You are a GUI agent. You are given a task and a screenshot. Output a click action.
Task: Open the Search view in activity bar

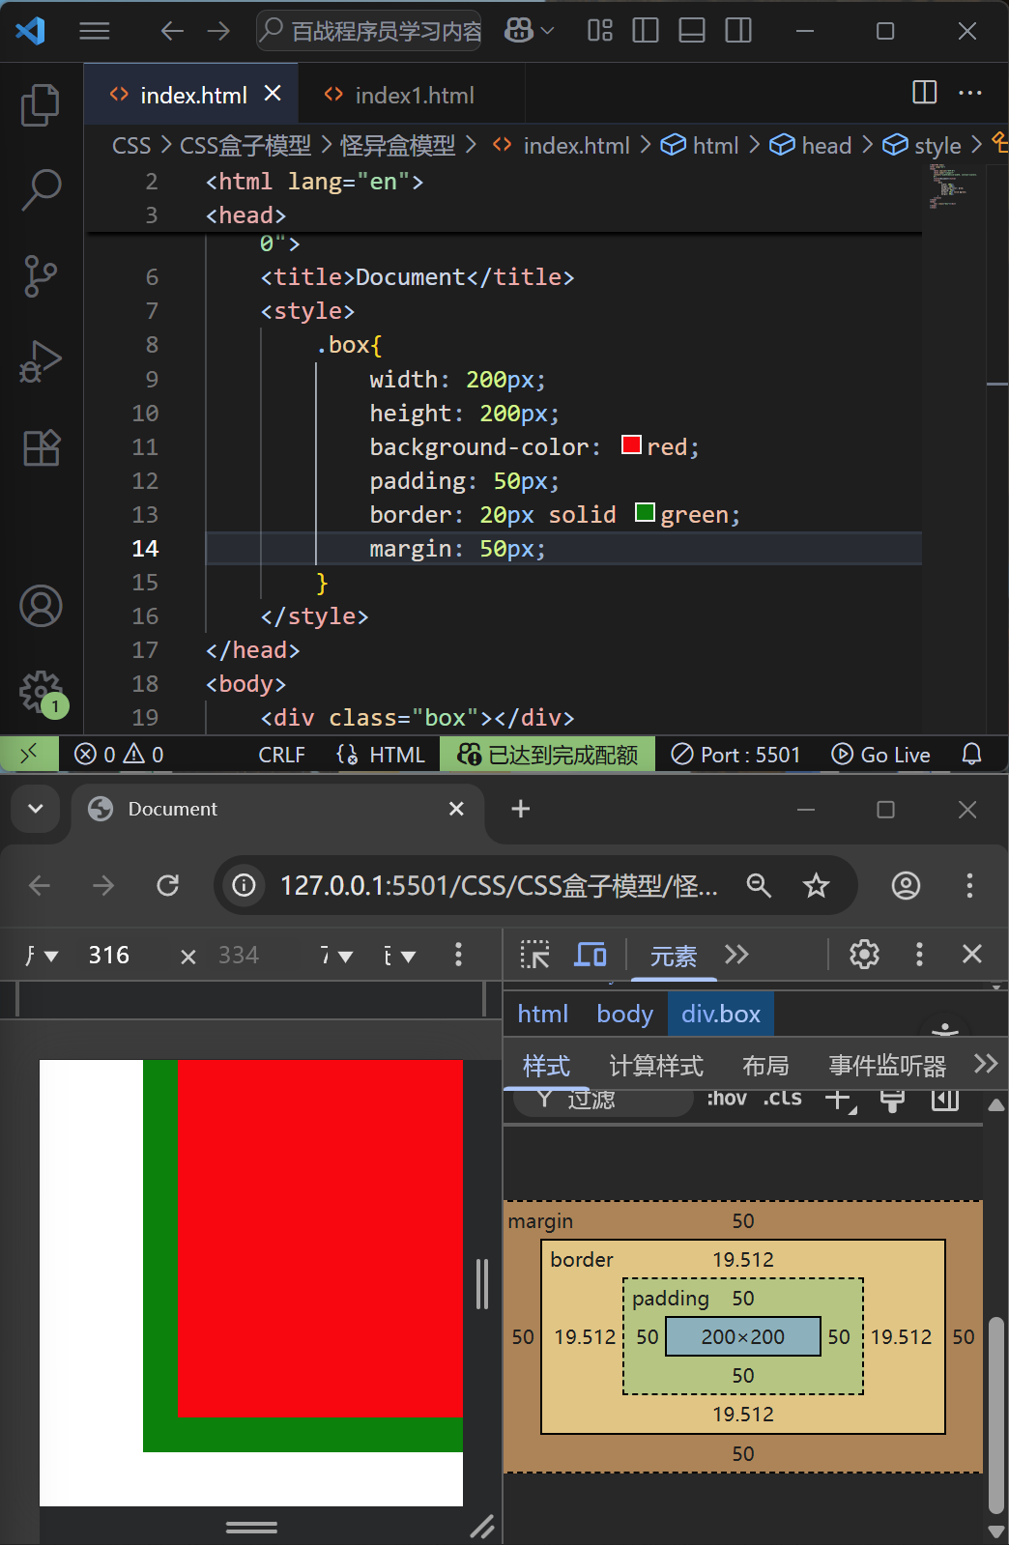click(41, 190)
